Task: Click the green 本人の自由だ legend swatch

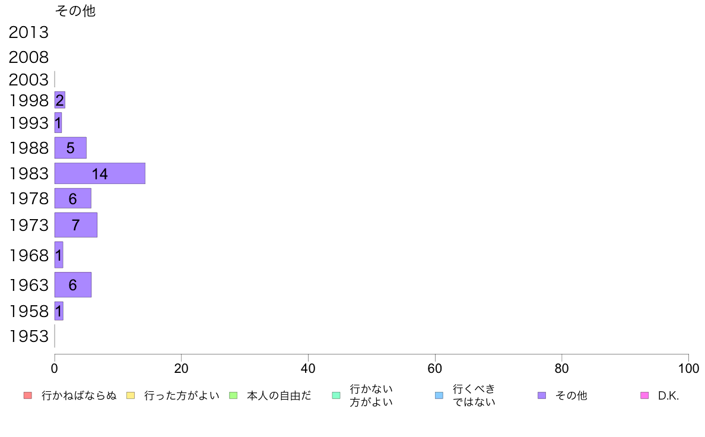Action: click(233, 395)
